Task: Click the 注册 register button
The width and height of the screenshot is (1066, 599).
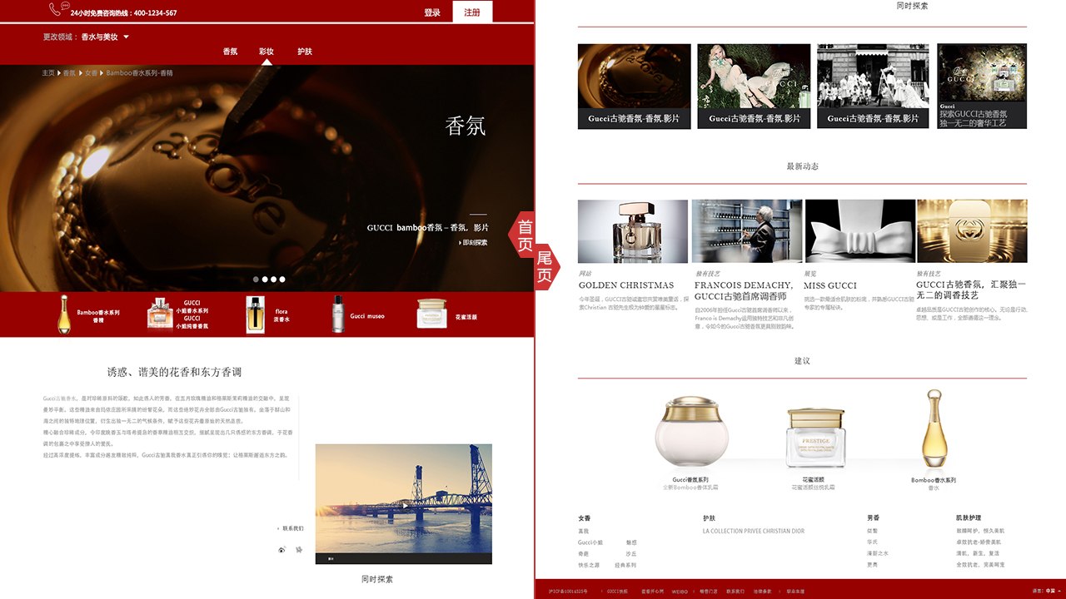Action: tap(472, 12)
